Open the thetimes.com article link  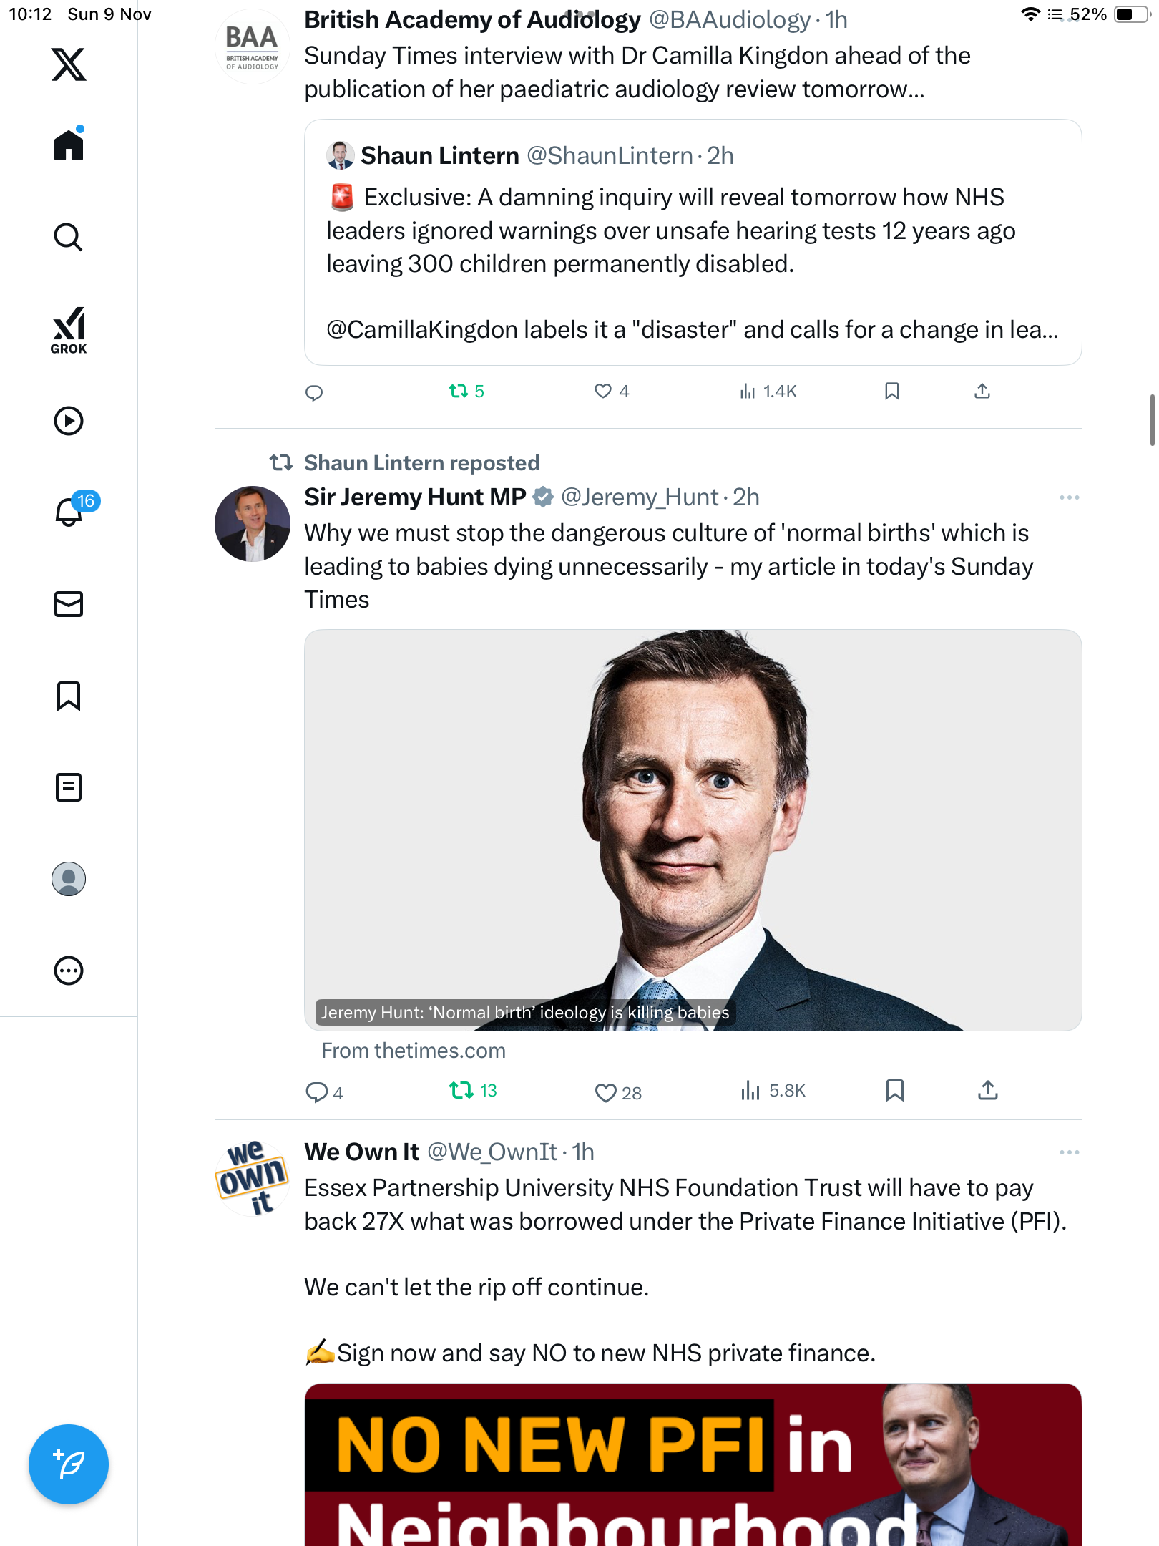[414, 1051]
